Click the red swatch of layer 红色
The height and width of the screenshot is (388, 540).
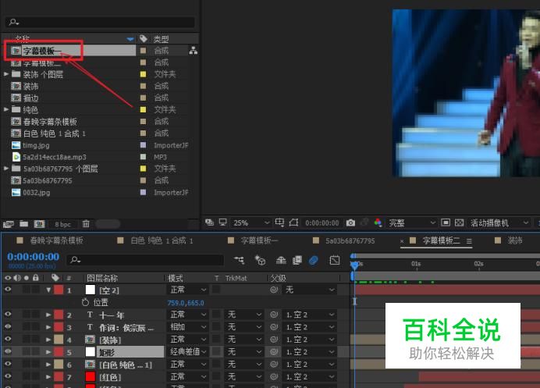coord(91,376)
